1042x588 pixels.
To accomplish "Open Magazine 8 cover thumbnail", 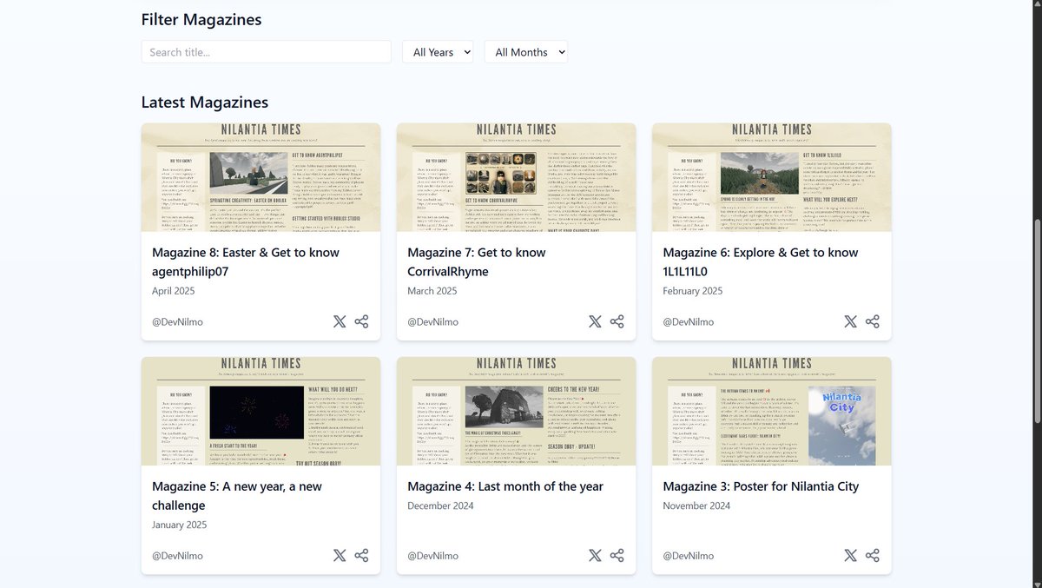I will (260, 177).
